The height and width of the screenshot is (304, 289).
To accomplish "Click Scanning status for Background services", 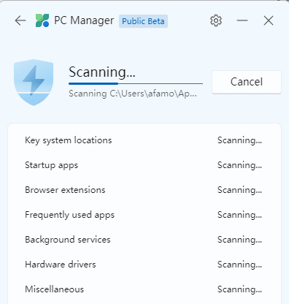I will [x=239, y=240].
